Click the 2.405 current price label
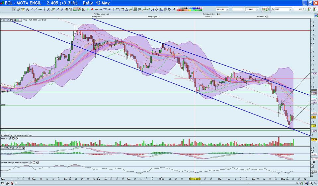 tap(314, 117)
